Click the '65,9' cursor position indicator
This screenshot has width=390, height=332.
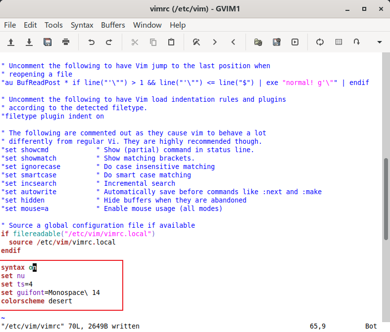coord(318,326)
